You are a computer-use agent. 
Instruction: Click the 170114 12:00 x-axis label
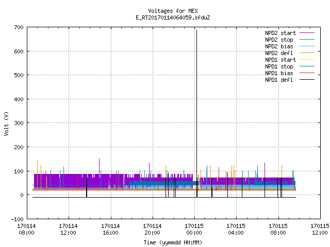click(68, 230)
